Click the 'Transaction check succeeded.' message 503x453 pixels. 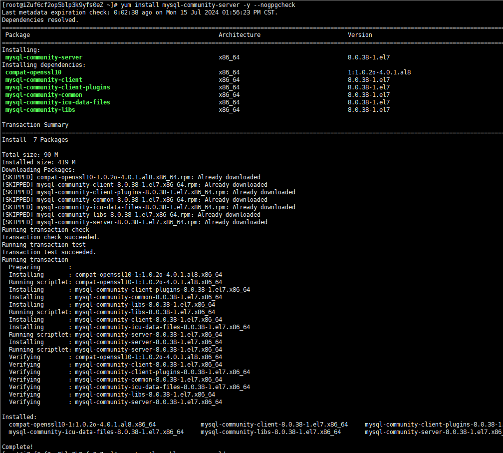[x=51, y=237]
